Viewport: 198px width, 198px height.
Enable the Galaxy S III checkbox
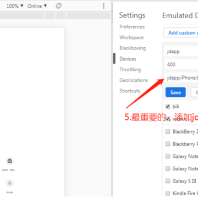pos(168,181)
